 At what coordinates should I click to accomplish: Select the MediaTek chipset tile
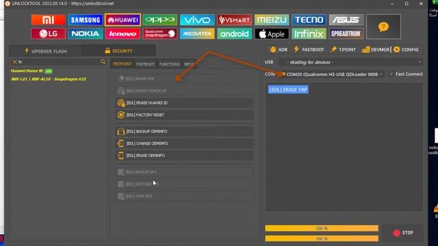pos(197,33)
